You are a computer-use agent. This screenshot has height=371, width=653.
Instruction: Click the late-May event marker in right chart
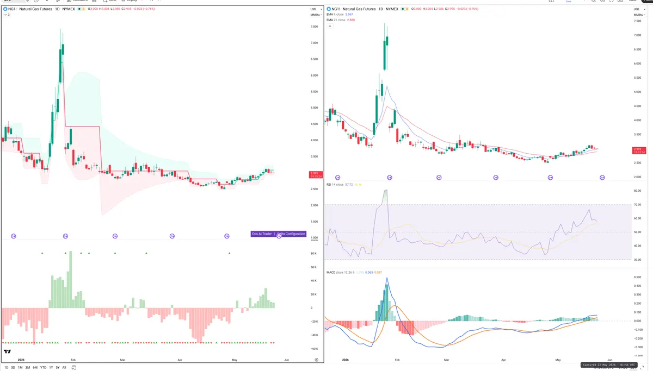tap(602, 178)
